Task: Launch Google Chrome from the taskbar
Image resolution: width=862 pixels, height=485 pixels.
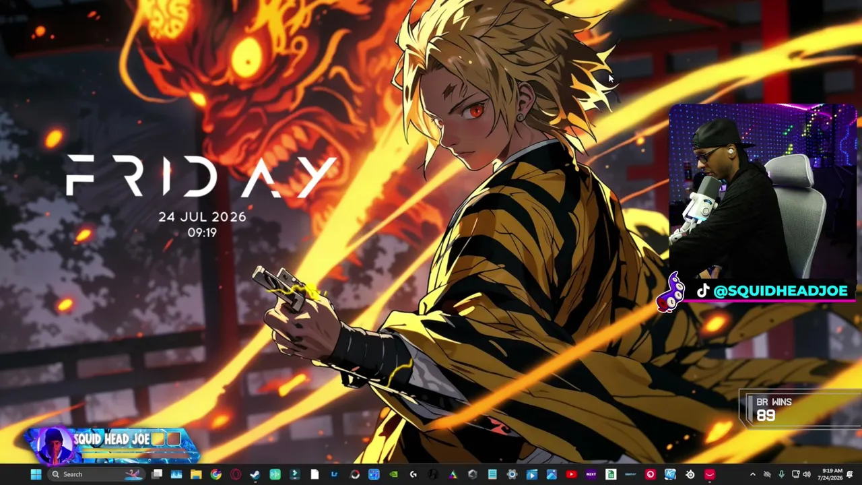Action: pos(215,474)
